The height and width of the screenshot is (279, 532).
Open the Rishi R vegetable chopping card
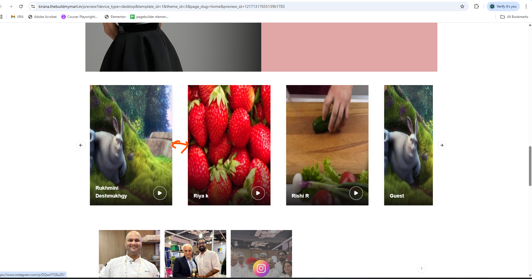coord(327,145)
